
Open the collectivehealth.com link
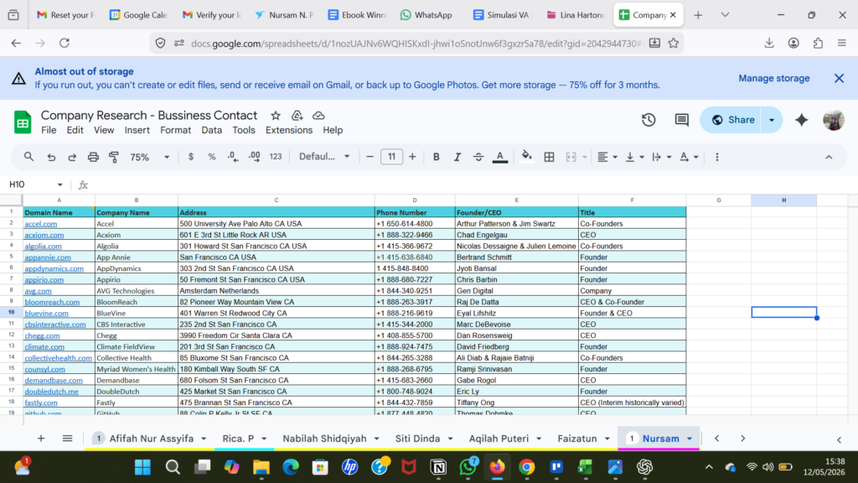point(58,358)
